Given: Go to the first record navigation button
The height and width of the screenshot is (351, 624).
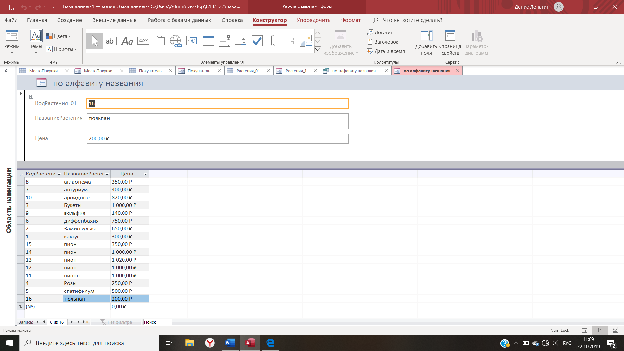Looking at the screenshot, I should click(37, 322).
